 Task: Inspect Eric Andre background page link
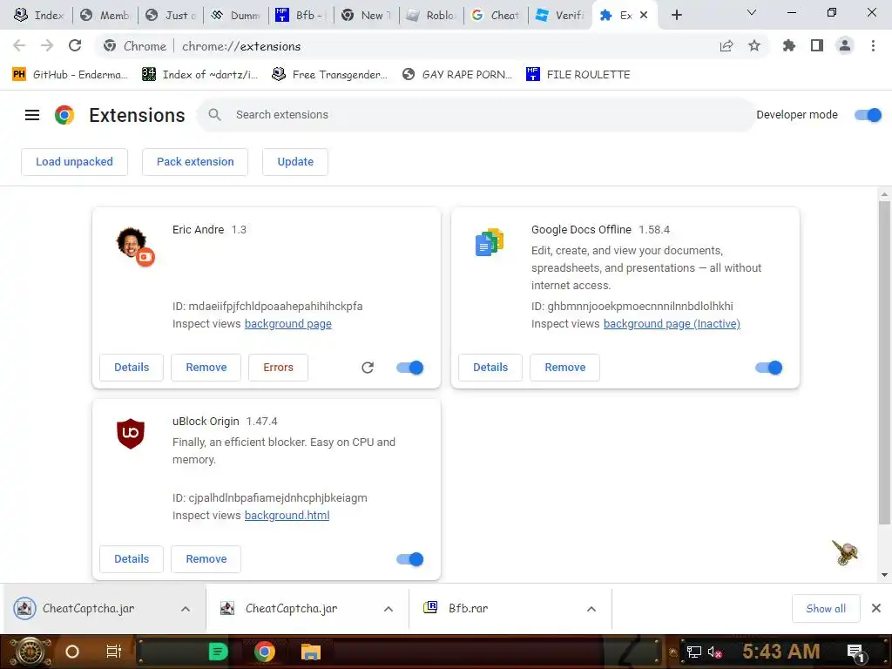pos(287,324)
